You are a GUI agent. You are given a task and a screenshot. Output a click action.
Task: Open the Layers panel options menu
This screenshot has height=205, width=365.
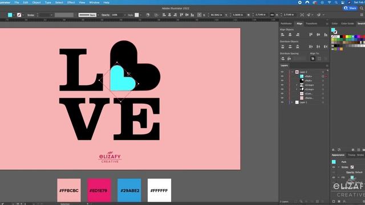(x=327, y=65)
